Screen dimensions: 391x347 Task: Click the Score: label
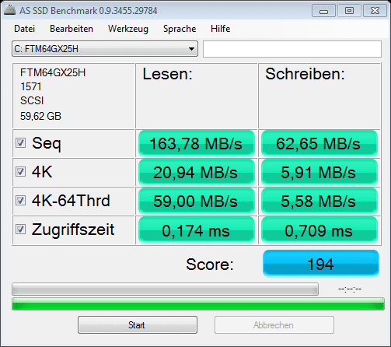coord(210,265)
